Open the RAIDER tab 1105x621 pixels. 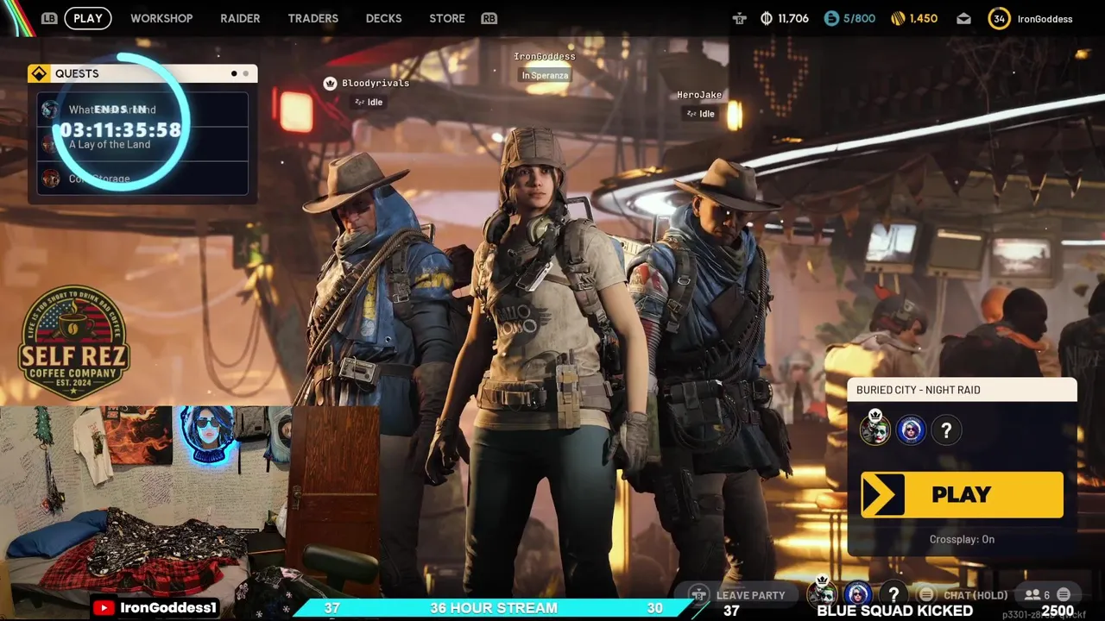240,18
